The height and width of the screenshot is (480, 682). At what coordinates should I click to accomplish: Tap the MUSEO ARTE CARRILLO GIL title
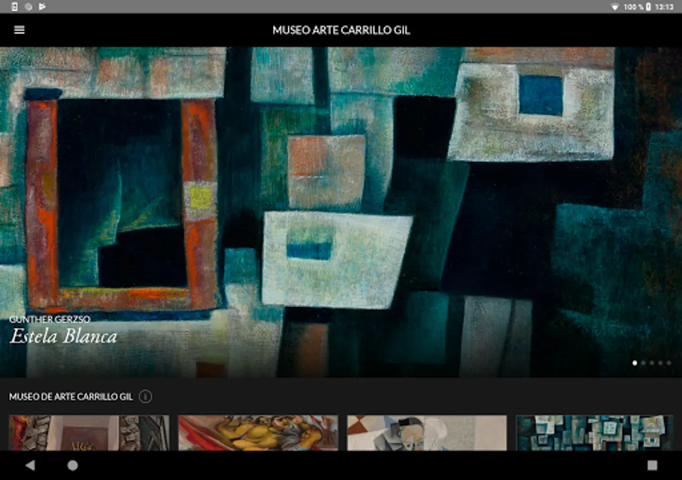(341, 30)
